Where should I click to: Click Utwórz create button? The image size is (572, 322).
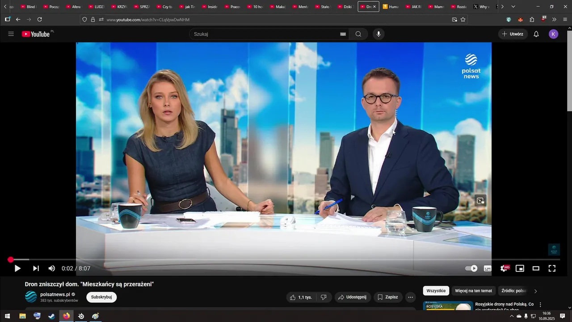[x=513, y=34]
